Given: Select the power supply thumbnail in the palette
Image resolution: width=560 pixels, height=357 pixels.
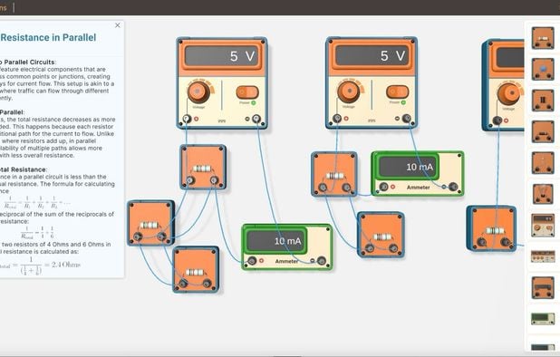Looking at the screenshot, I should (x=543, y=226).
